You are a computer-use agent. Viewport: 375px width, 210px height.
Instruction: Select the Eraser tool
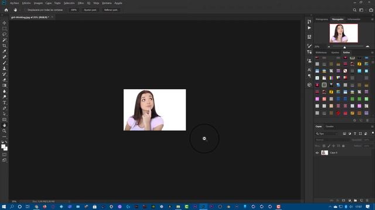click(x=4, y=80)
